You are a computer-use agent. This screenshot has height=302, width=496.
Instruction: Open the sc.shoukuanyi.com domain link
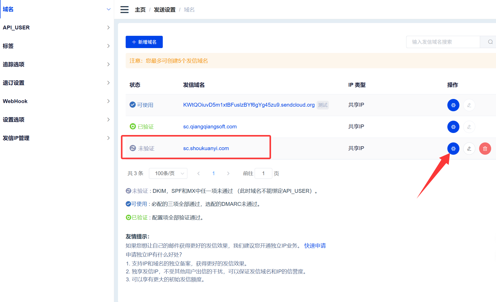(206, 148)
